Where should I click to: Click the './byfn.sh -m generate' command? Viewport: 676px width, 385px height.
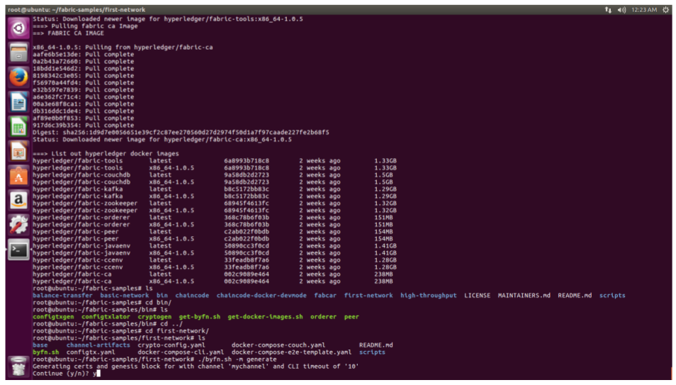237,359
